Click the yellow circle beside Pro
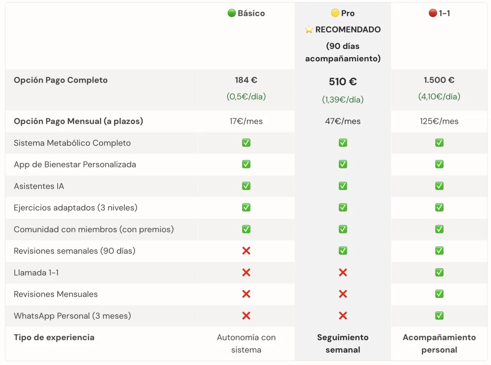The height and width of the screenshot is (365, 491). (x=335, y=13)
